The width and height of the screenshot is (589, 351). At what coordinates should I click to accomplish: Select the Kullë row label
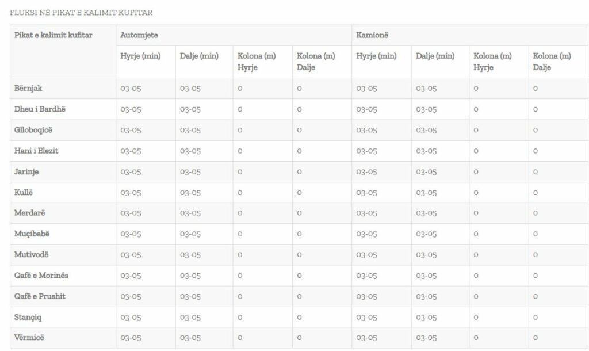23,192
